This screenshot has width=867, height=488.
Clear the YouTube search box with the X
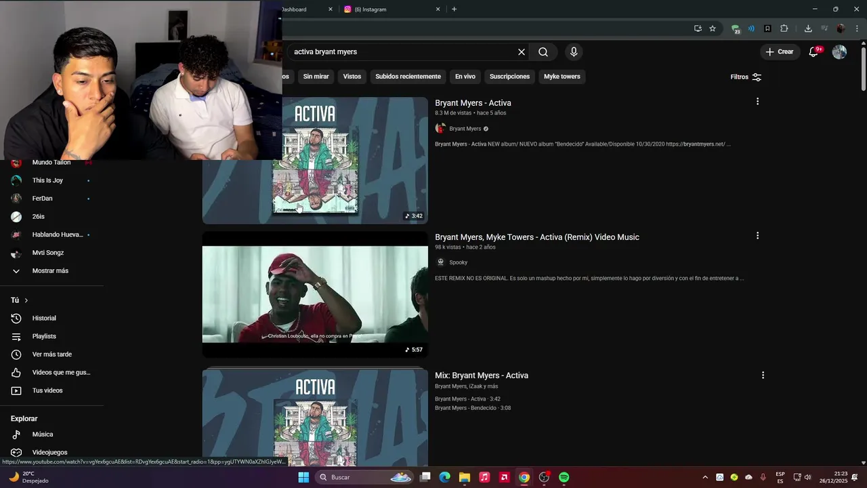click(522, 52)
